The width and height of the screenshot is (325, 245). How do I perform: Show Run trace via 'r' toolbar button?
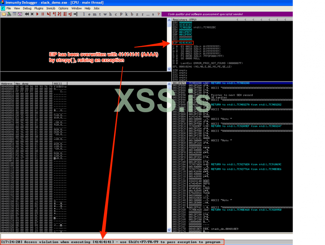[143, 14]
